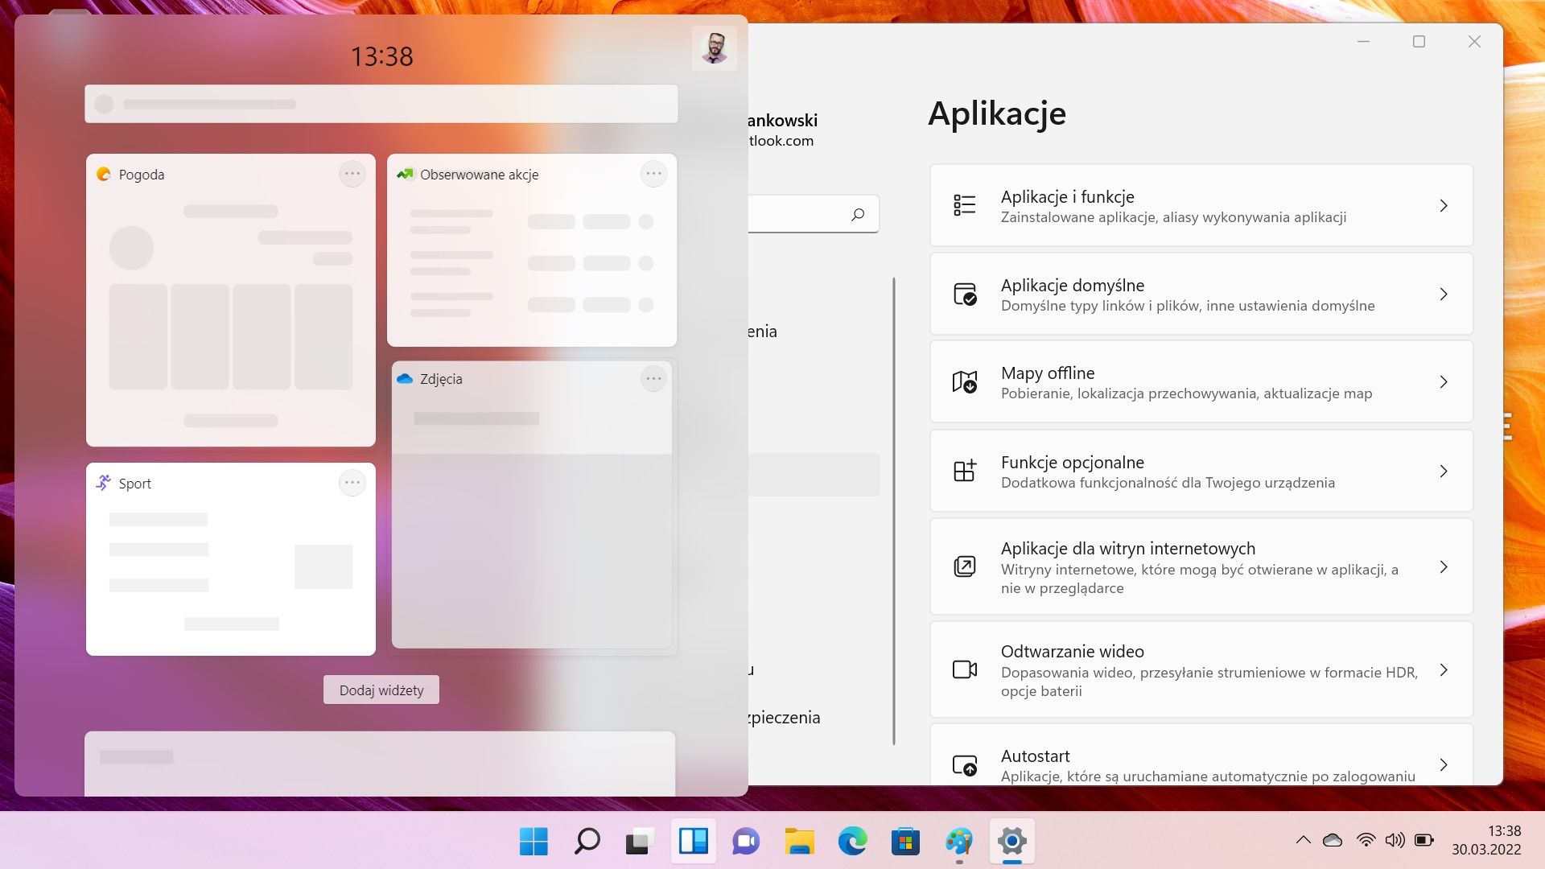Click the Zdjęcia widget title
This screenshot has width=1545, height=869.
coord(441,379)
